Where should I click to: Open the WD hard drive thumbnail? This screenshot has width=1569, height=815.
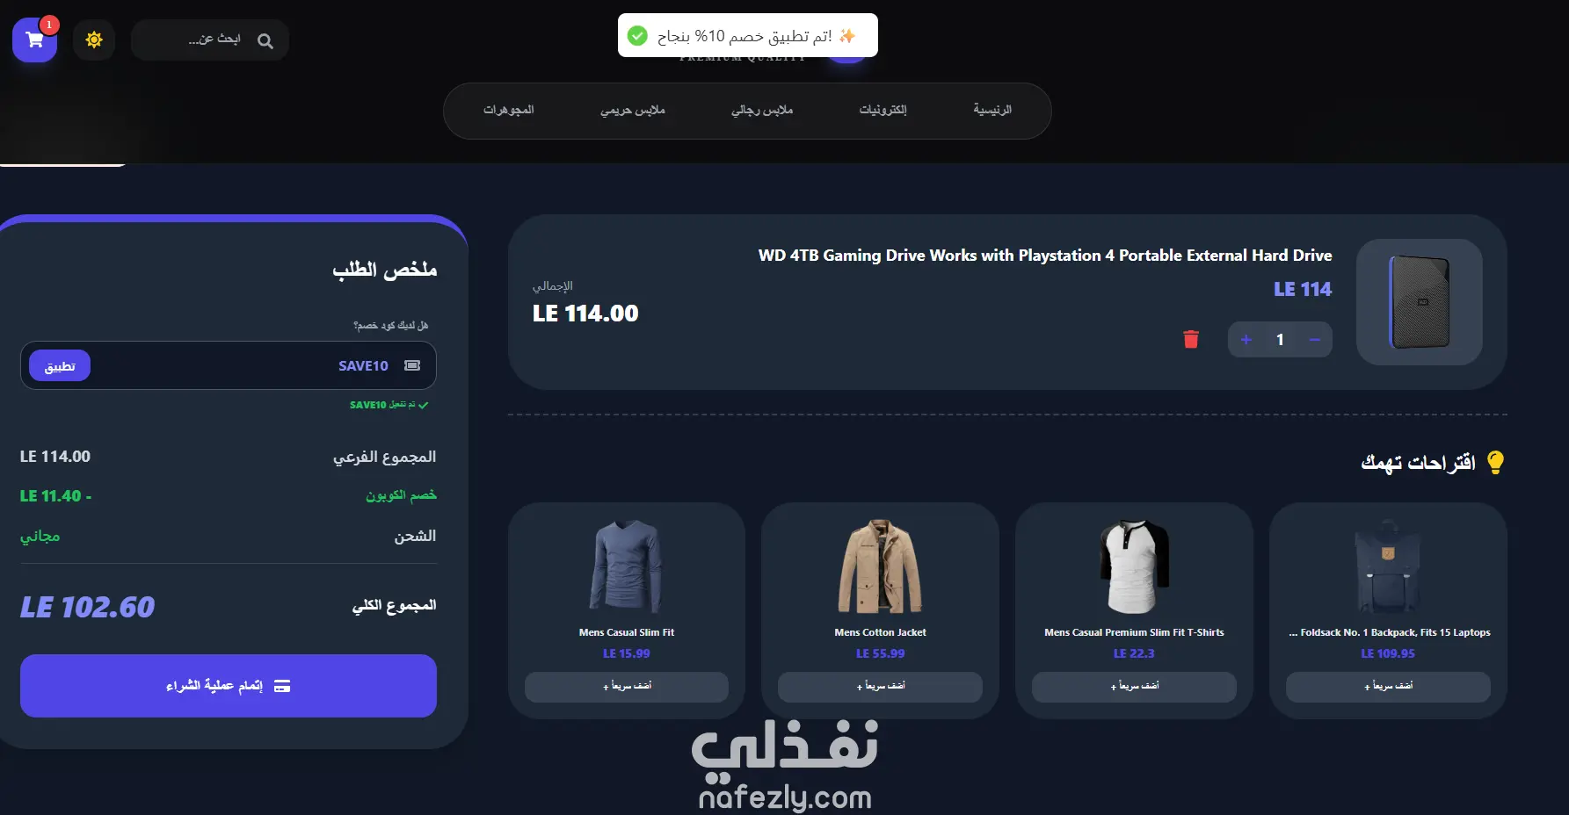click(x=1419, y=302)
